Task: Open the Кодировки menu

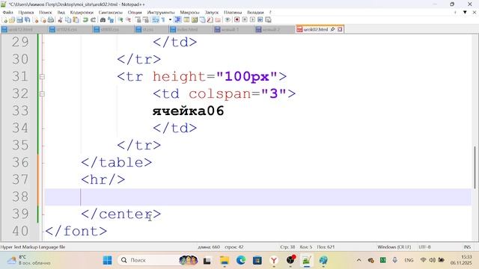Action: [82, 12]
